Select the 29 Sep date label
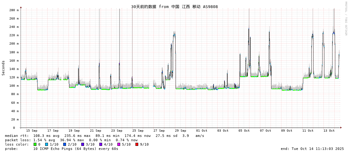Viewport: 349px width, 153px height. 180,131
